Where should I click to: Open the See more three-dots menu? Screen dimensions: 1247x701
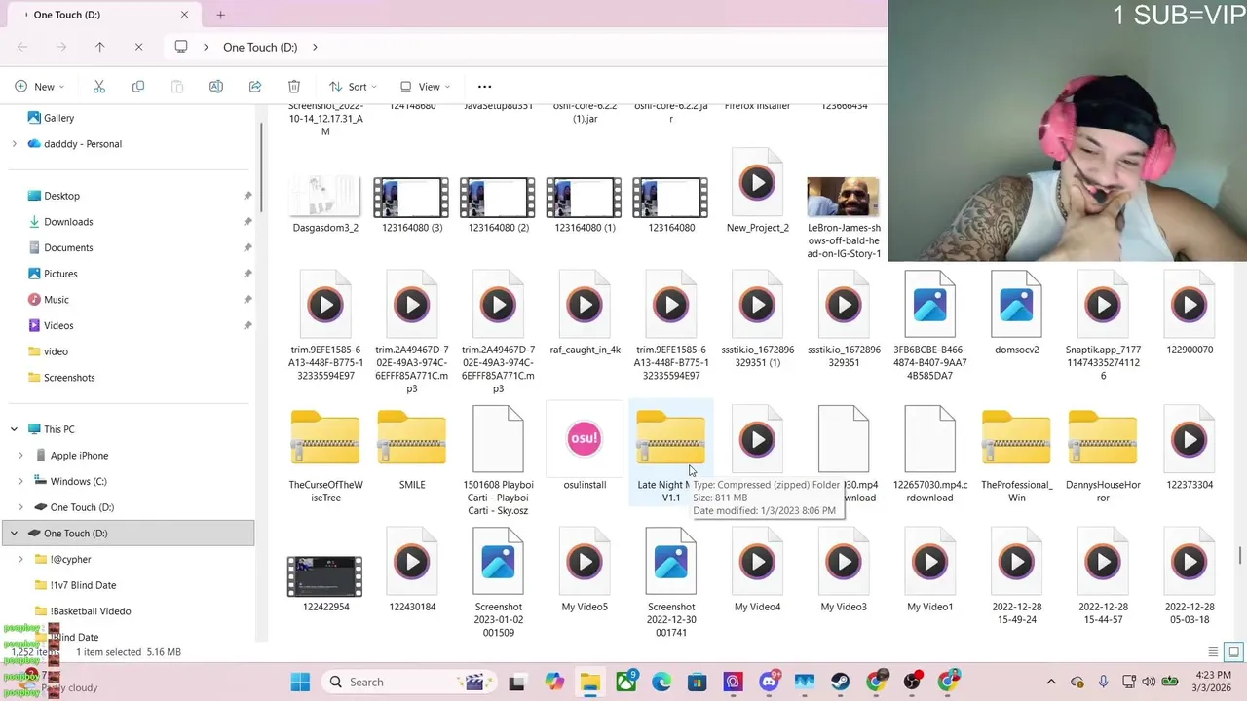point(484,87)
